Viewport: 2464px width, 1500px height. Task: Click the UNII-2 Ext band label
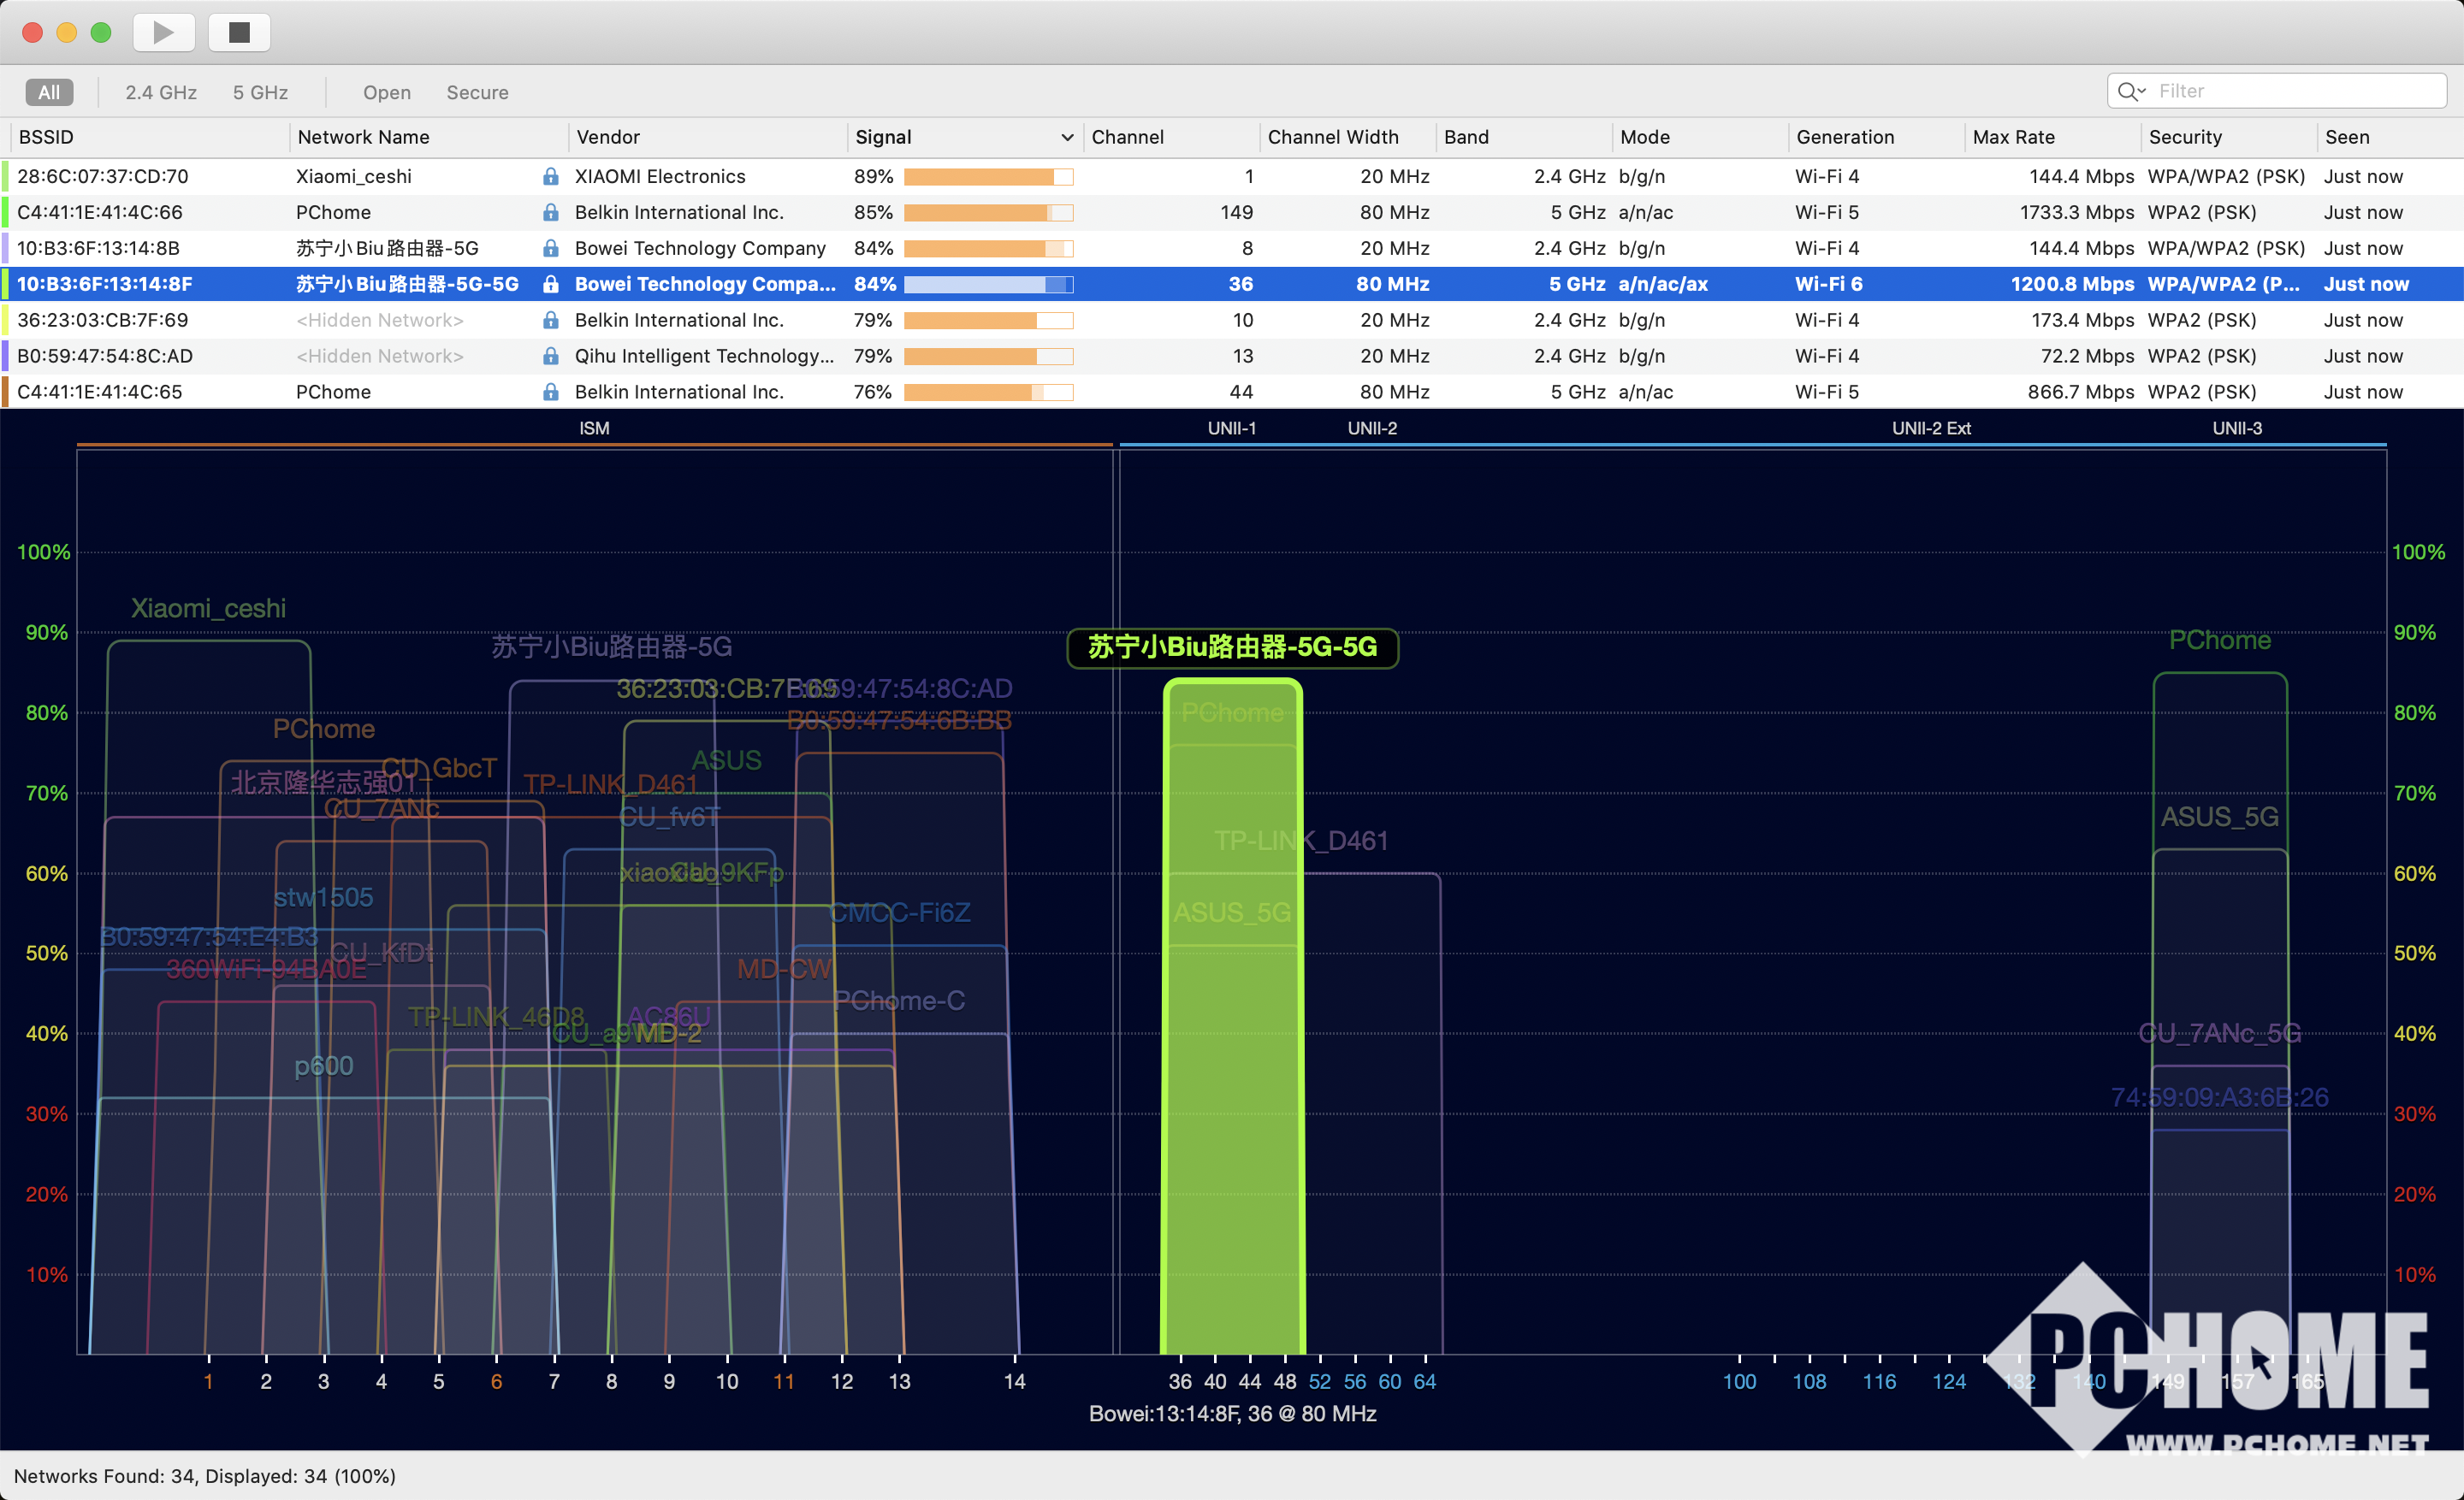pos(1931,428)
